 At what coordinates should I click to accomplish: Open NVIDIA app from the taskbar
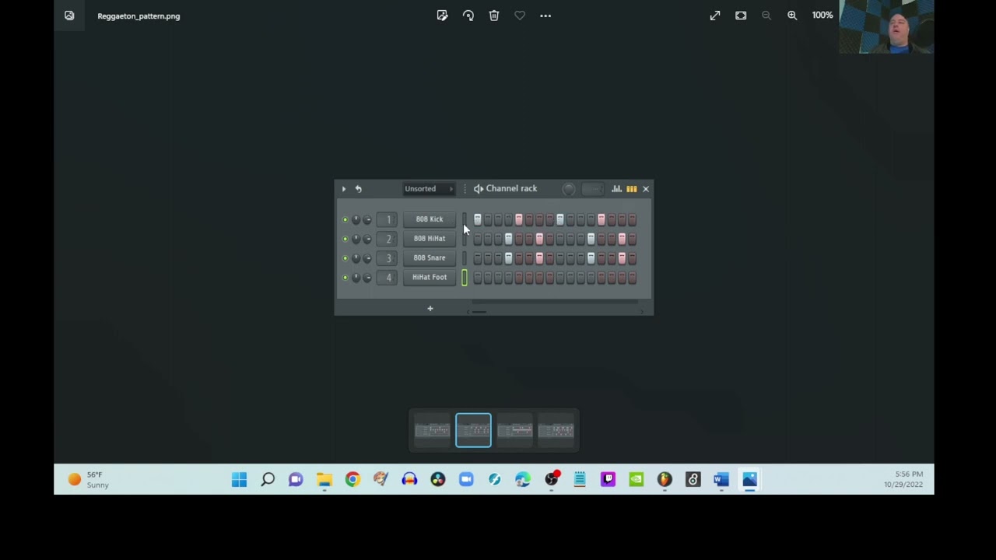pos(637,480)
